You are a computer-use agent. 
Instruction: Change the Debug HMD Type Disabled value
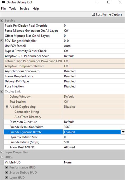94,81
